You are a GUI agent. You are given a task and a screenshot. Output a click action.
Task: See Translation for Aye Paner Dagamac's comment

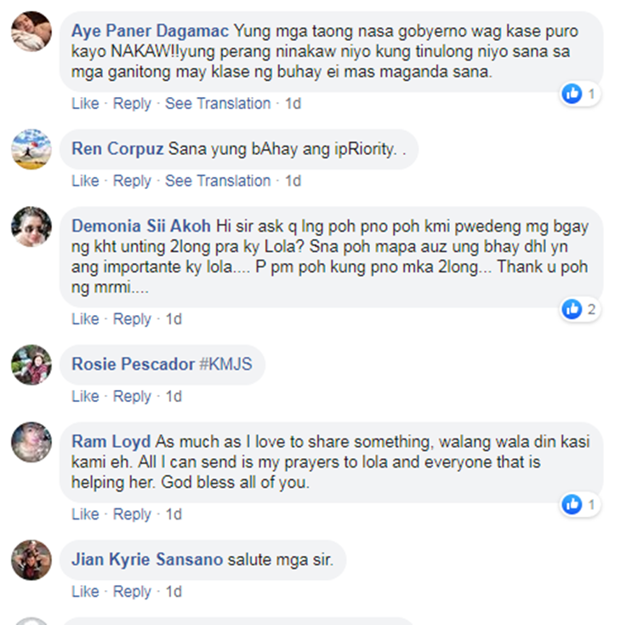click(218, 104)
